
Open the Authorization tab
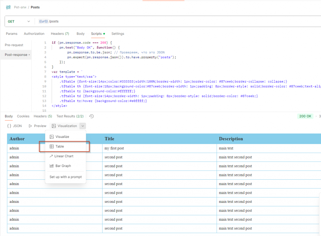coord(34,34)
